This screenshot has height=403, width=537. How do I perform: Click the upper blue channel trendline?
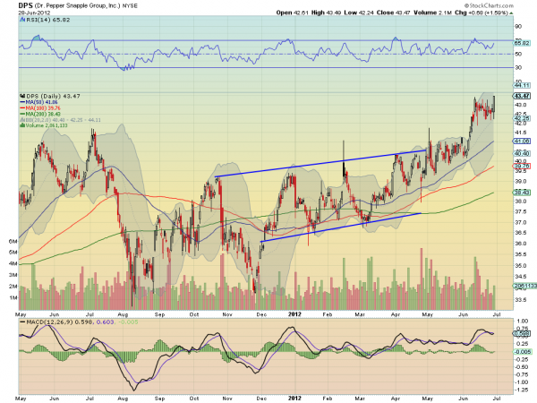[x=320, y=164]
